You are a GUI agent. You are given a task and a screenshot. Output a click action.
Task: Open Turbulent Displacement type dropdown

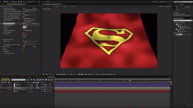[x=31, y=25]
